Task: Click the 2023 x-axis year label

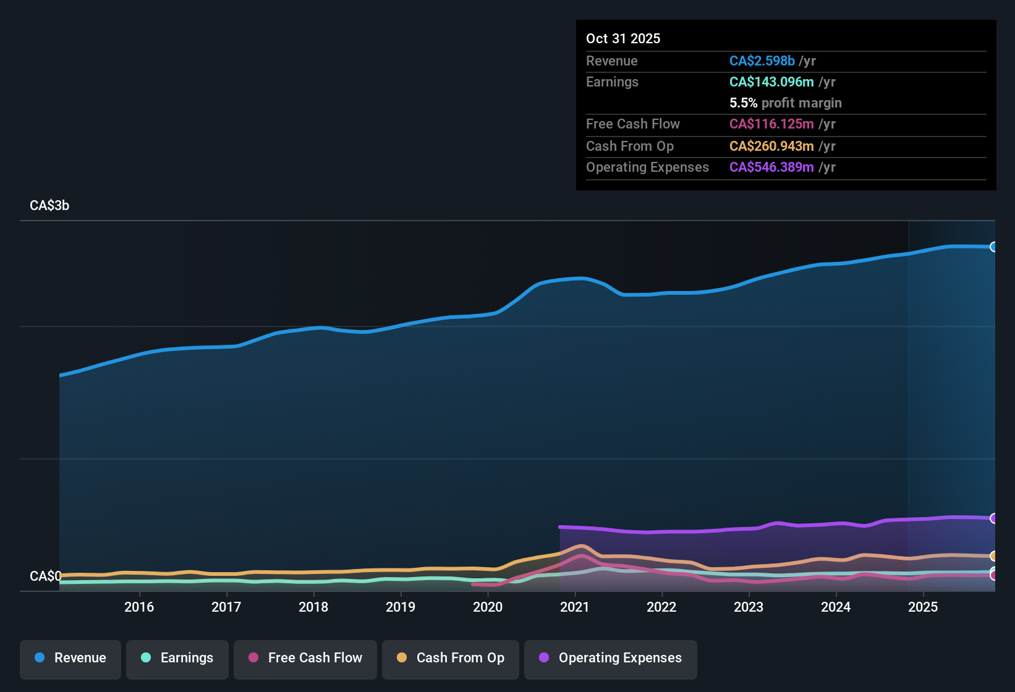Action: (x=749, y=607)
